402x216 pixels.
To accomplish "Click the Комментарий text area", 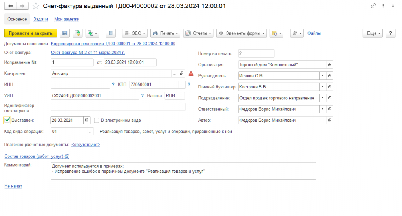I will (183, 171).
